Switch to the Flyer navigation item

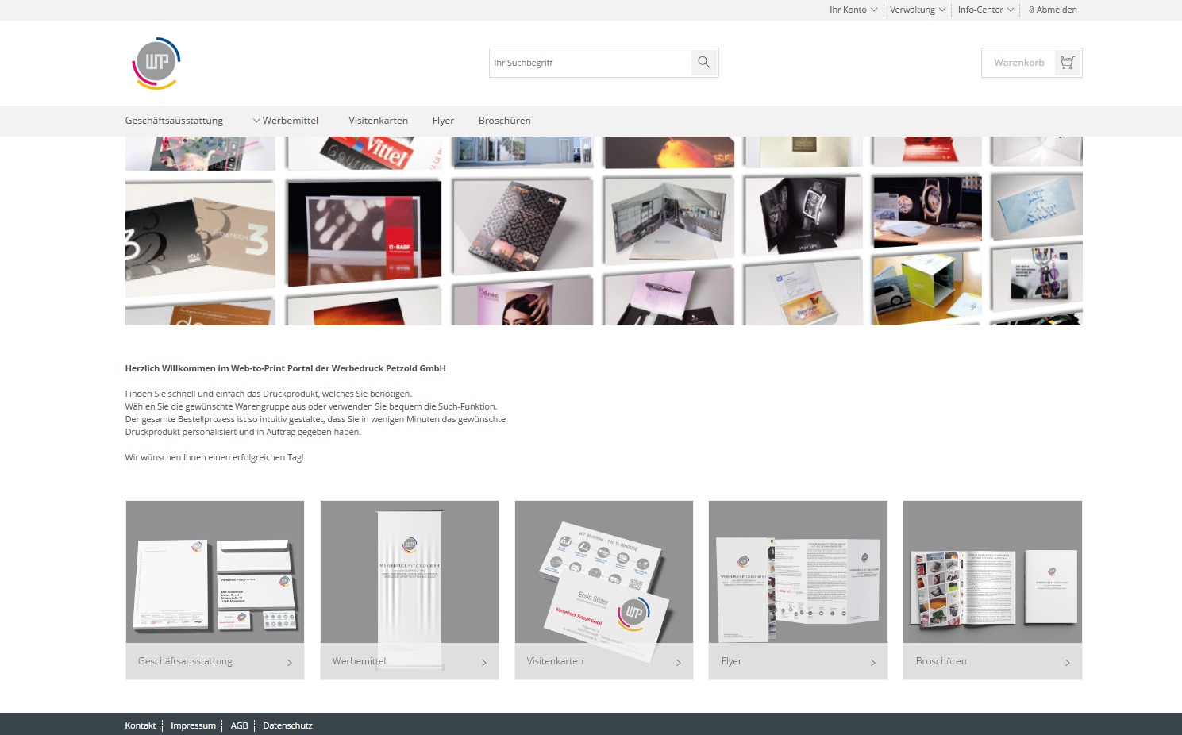443,120
